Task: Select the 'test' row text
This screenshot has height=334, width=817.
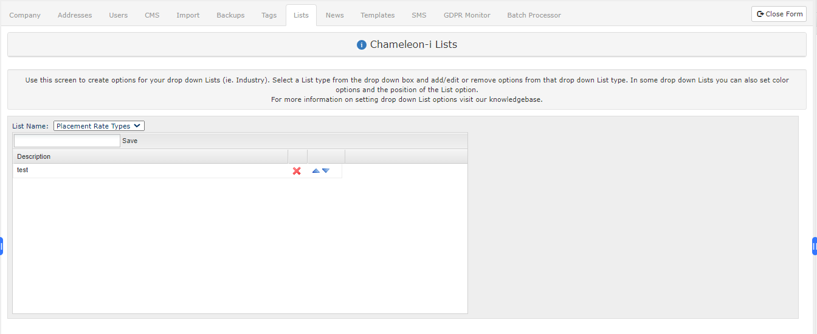Action: coord(22,170)
